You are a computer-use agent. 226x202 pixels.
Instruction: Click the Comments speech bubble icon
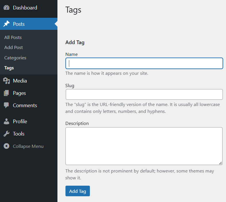6,105
